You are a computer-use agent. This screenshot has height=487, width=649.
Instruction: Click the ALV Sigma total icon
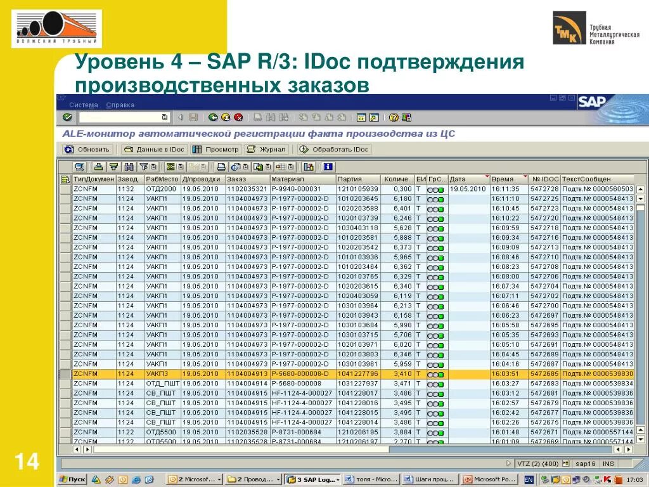point(170,167)
